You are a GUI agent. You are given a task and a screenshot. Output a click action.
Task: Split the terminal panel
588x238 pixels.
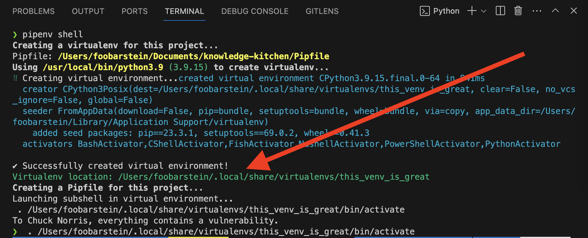click(500, 11)
